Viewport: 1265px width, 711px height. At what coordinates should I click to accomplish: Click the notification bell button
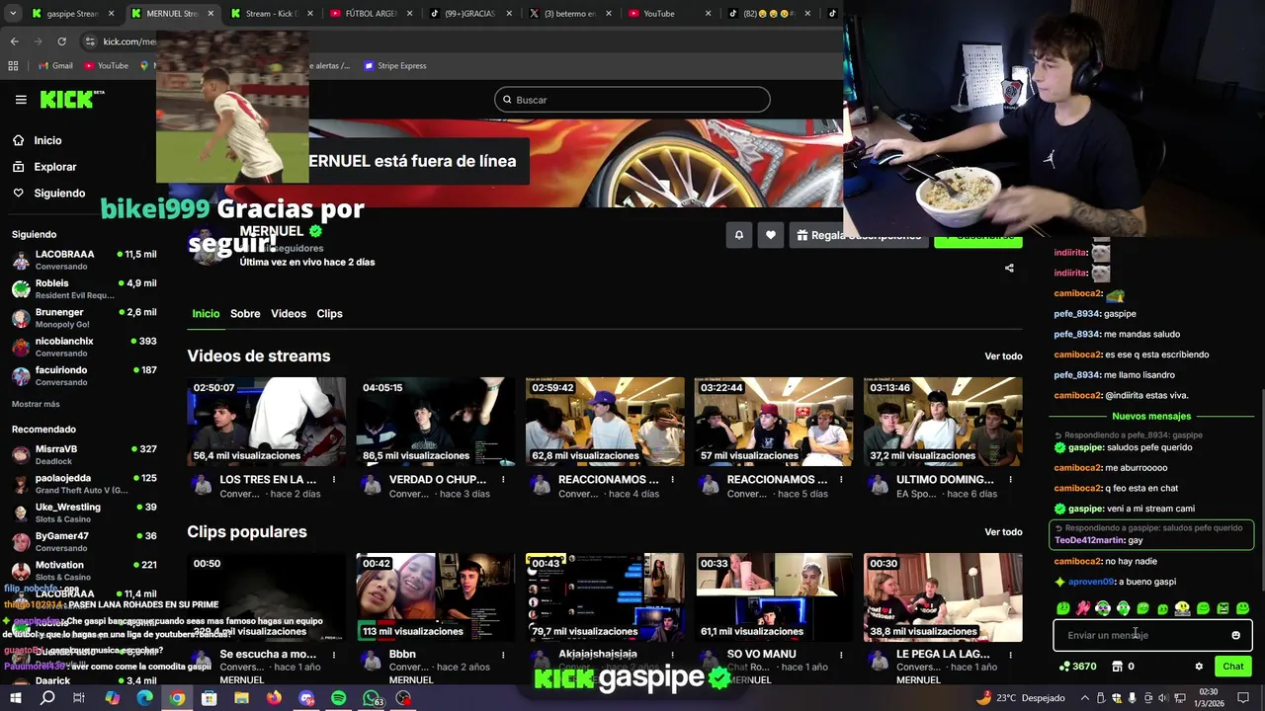(738, 235)
